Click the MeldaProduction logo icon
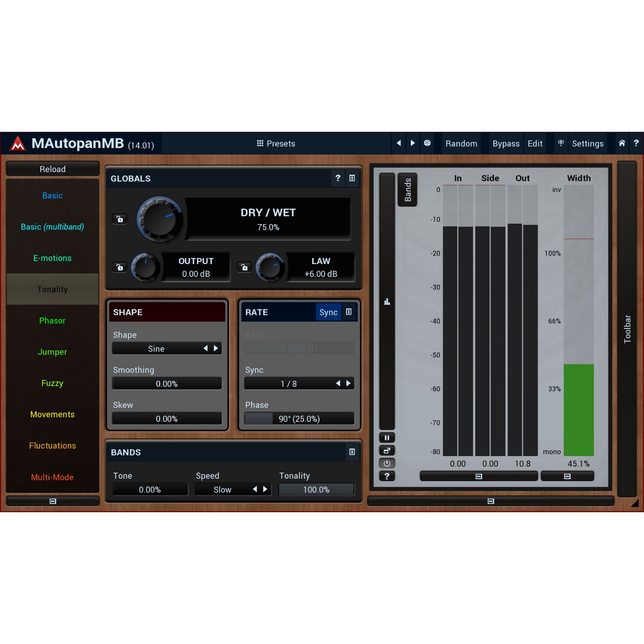Screen dimensions: 644x644 pos(18,143)
